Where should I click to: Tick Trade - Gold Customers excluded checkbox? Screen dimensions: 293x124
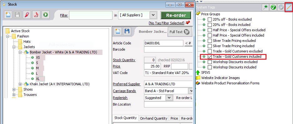(210, 51)
